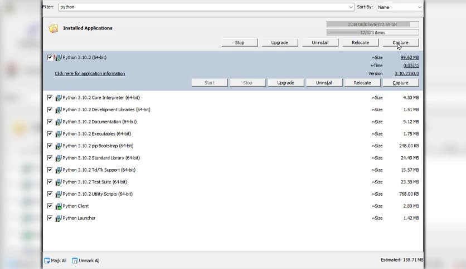Viewport: 466px width, 269px height.
Task: Click the 248.00 KB size value
Action: pyautogui.click(x=409, y=146)
